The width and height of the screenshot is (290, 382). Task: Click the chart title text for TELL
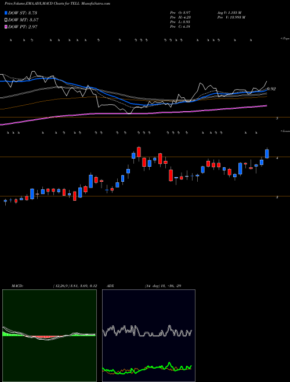57,3
